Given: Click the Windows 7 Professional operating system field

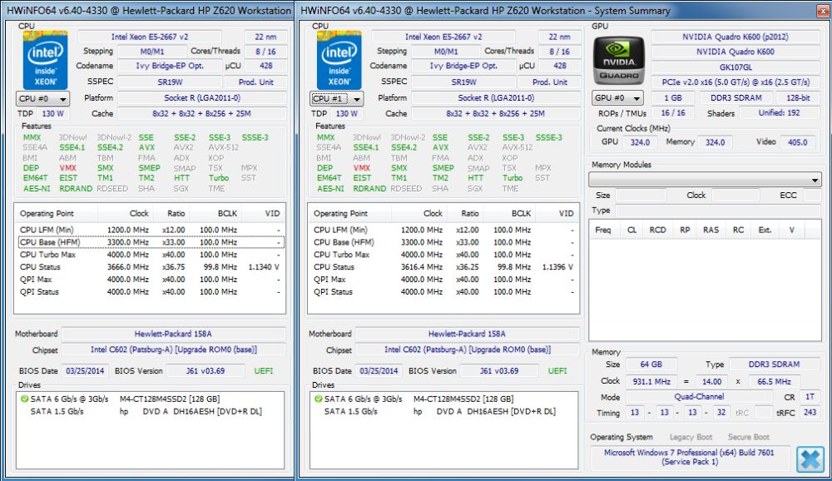Looking at the screenshot, I should click(689, 457).
